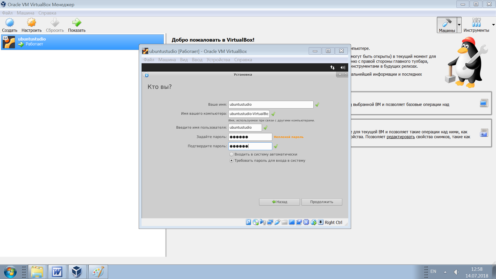Click keyboard capture arrow icon near Right Ctrl
The image size is (496, 279).
[x=321, y=222]
